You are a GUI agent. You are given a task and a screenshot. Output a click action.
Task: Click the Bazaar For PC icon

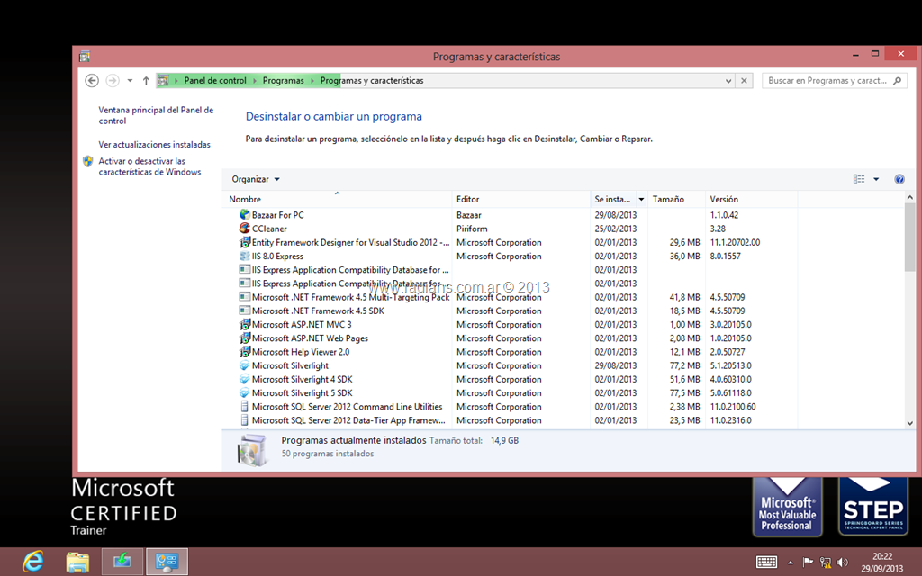[244, 215]
